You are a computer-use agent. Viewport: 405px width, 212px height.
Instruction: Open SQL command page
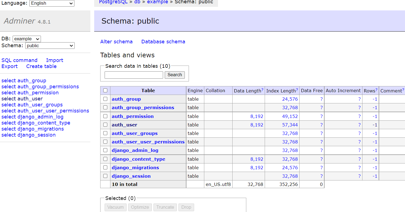click(19, 60)
